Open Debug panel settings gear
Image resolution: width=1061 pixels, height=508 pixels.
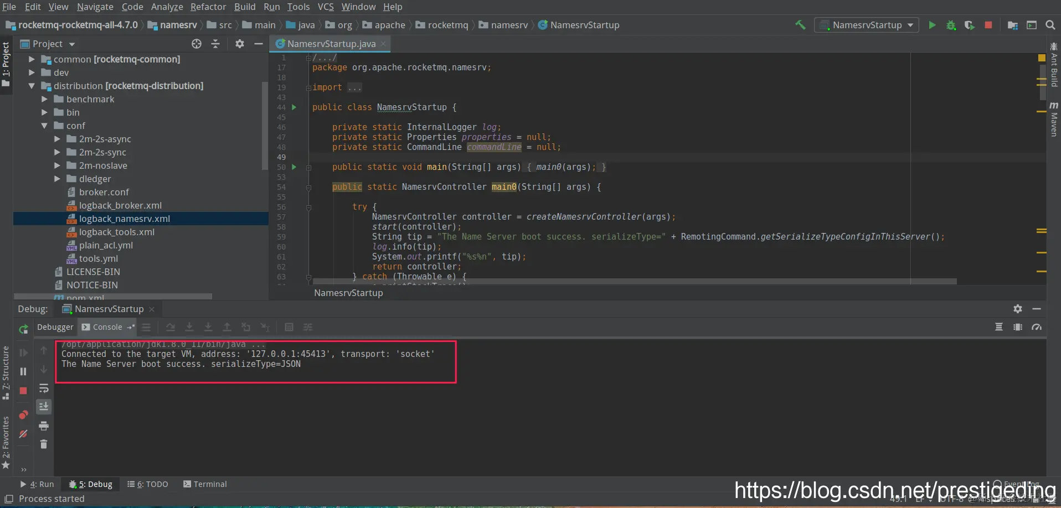click(1018, 309)
